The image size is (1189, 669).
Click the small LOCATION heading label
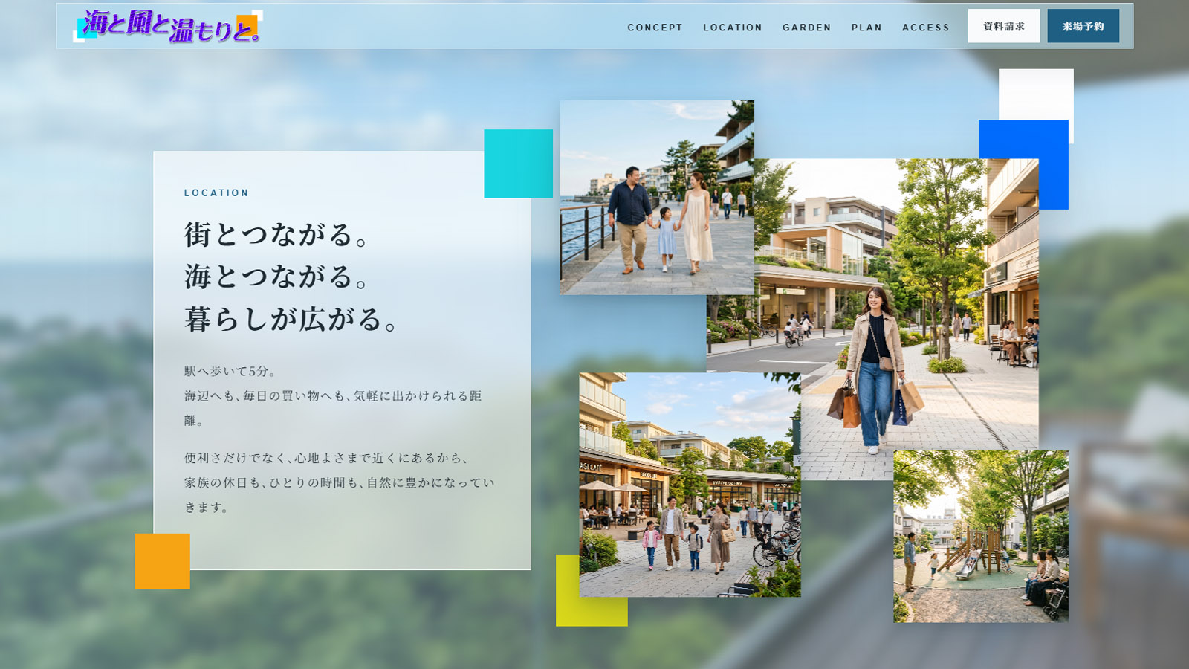tap(217, 193)
